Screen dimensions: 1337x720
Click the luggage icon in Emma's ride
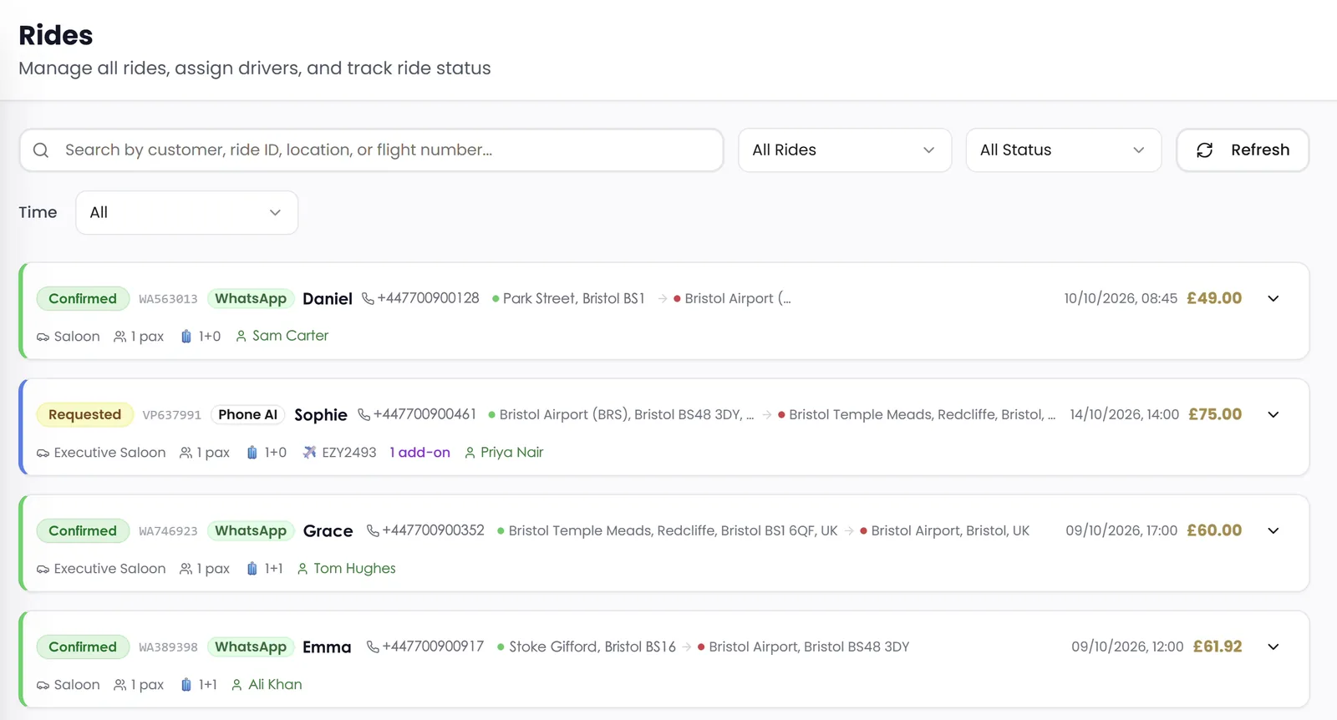(x=186, y=685)
